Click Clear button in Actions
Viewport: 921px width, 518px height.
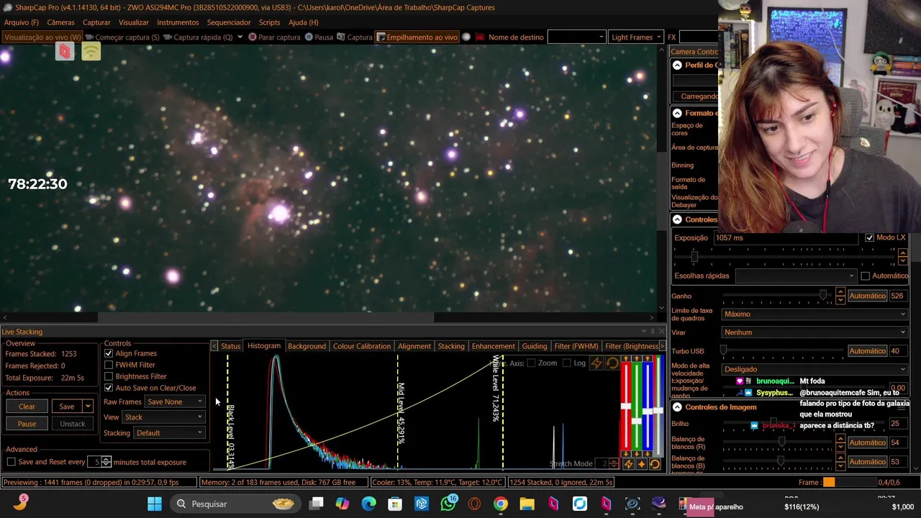tap(27, 406)
